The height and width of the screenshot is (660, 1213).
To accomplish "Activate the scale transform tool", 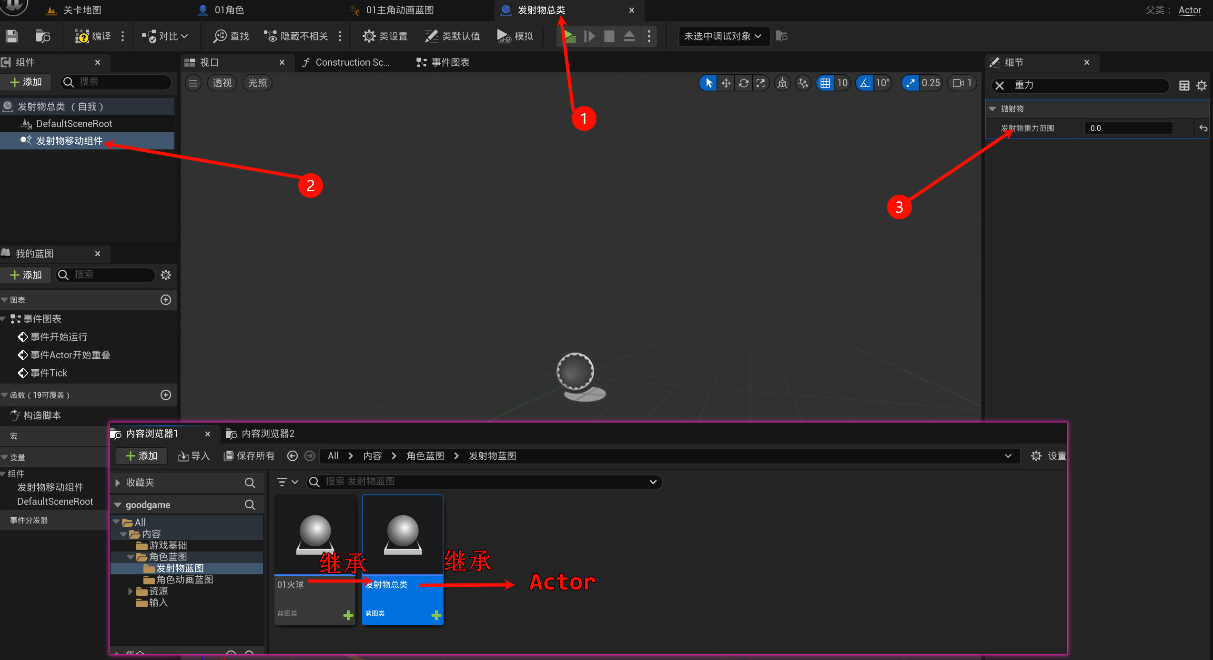I will pyautogui.click(x=761, y=83).
